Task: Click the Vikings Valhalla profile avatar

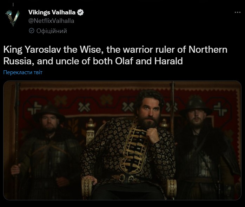Action: click(13, 18)
